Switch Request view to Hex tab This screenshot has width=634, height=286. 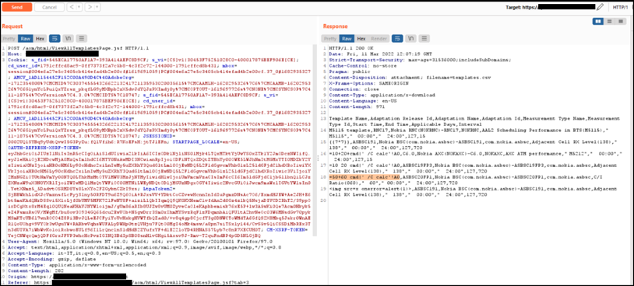[40, 39]
